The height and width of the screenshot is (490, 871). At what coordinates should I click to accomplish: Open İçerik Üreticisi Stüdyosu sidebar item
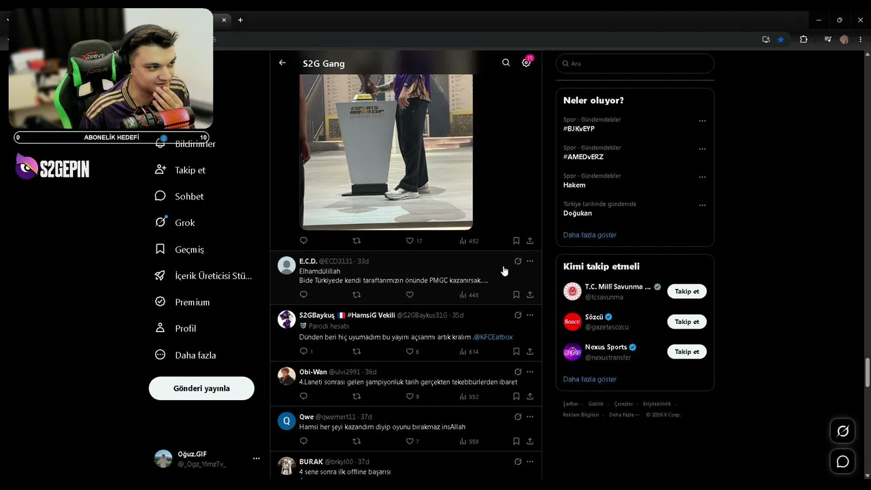pos(203,276)
